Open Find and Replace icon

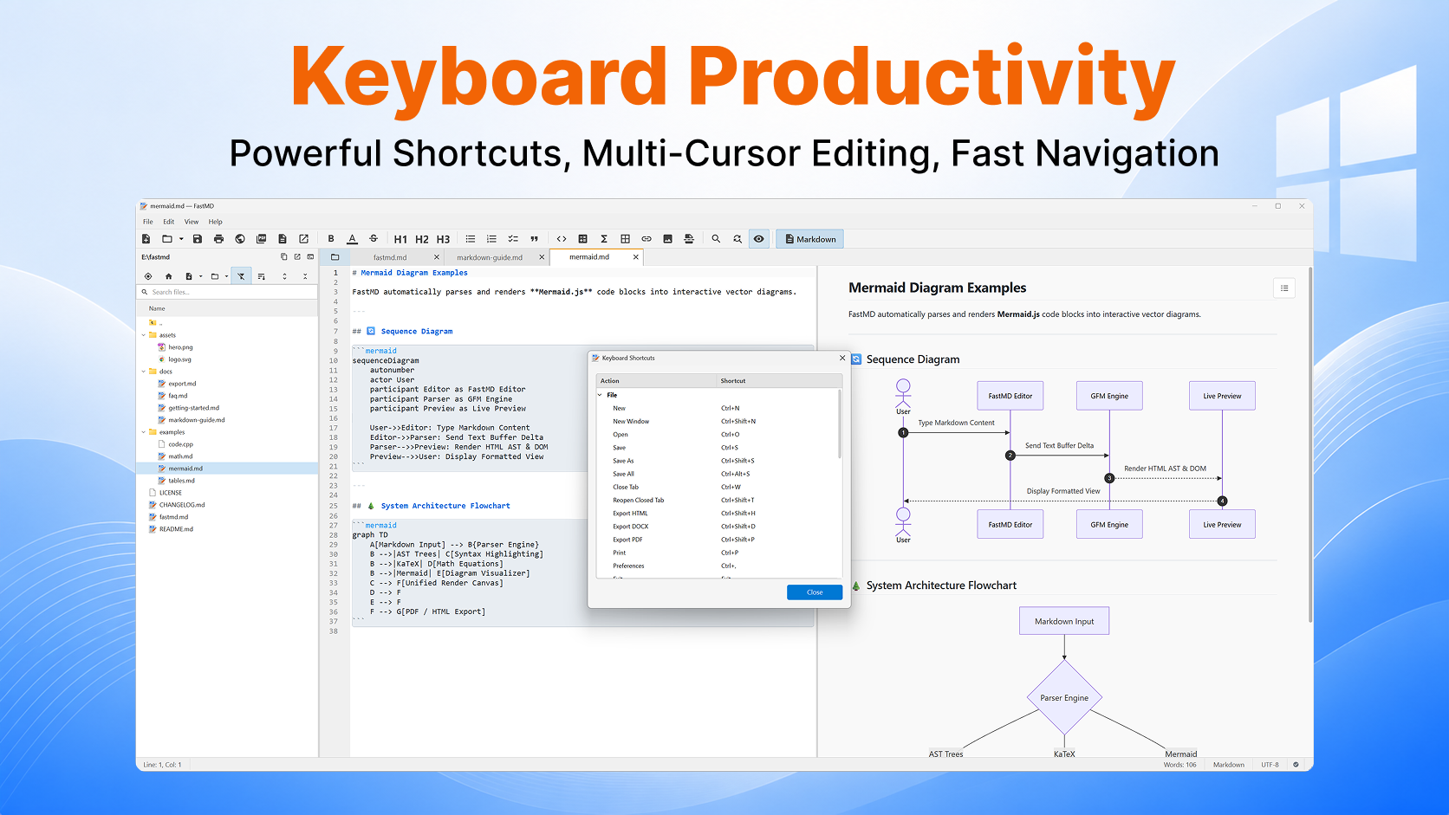[737, 239]
